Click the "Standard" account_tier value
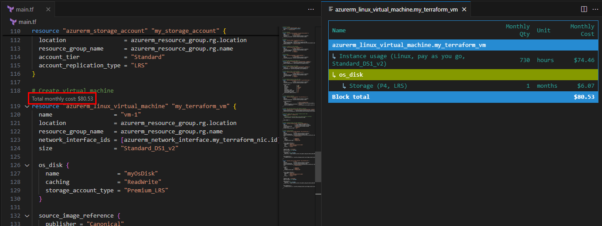This screenshot has height=226, width=602. [x=148, y=57]
